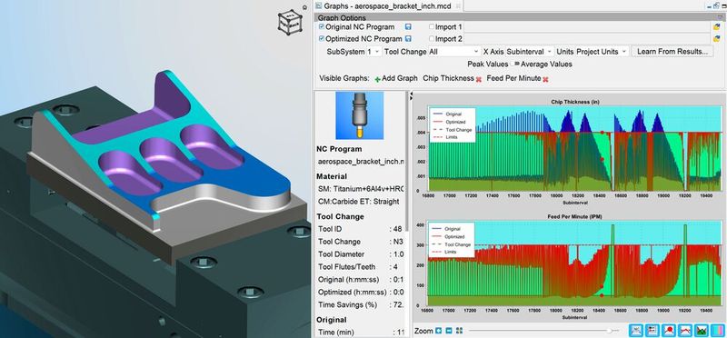Save the Original NC Program via disk icon
The image size is (727, 338).
408,27
